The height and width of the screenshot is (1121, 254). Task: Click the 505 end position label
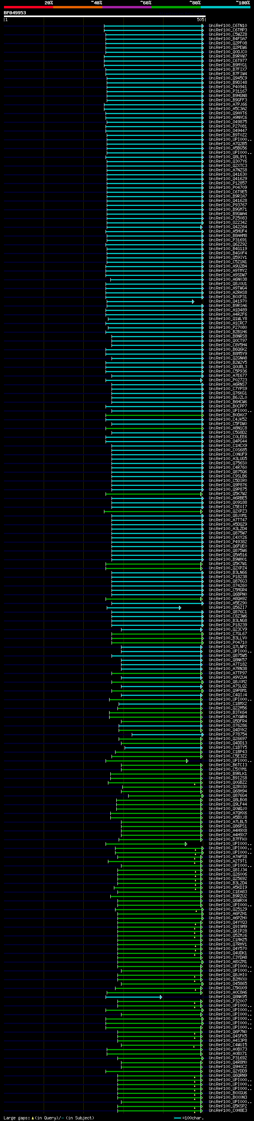[x=200, y=19]
